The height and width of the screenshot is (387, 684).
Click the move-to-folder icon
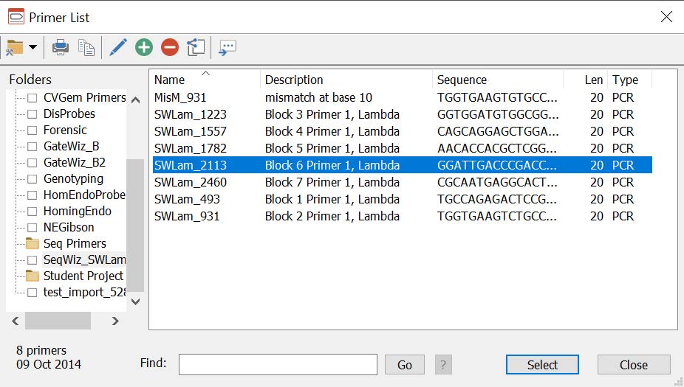point(196,47)
